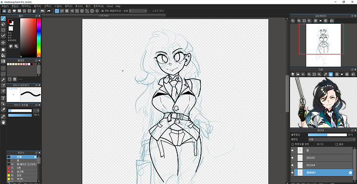Click the home icon in top toolbar
The height and width of the screenshot is (184, 357).
coord(9,11)
